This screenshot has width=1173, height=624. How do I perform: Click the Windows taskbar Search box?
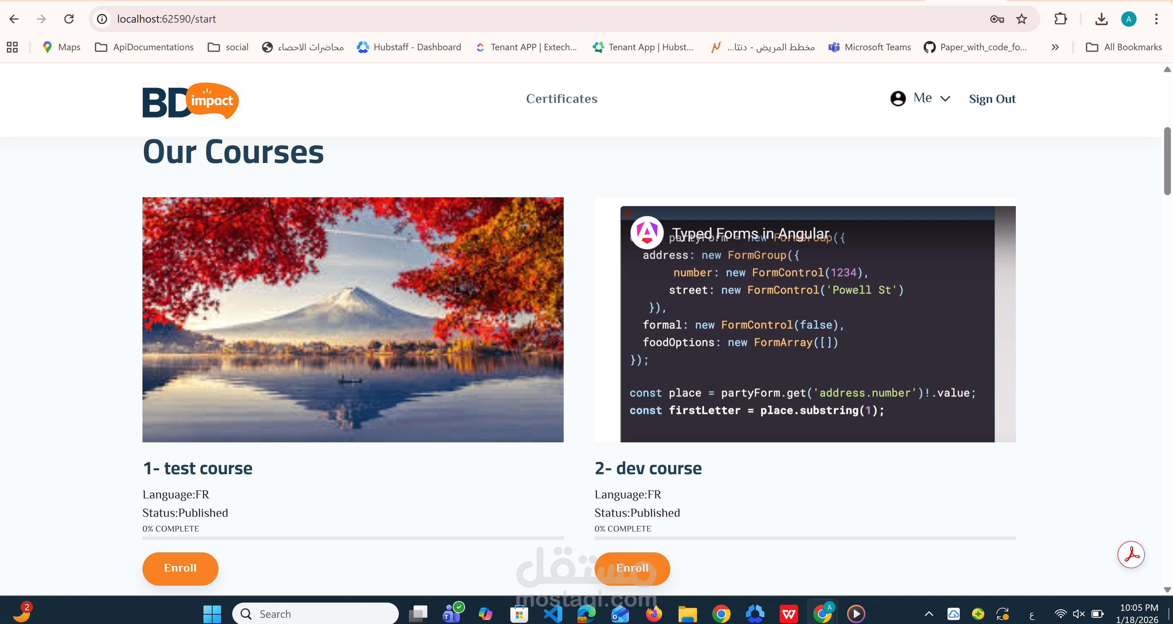[315, 614]
